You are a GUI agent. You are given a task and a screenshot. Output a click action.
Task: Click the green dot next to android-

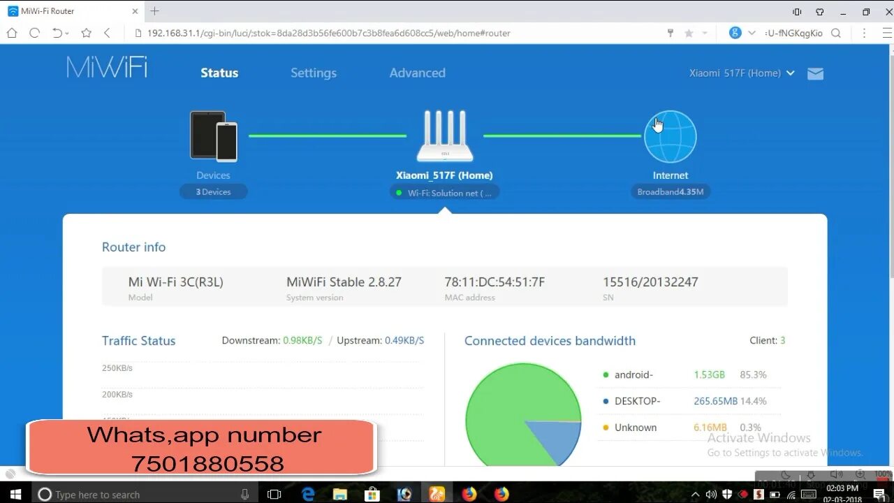click(606, 375)
